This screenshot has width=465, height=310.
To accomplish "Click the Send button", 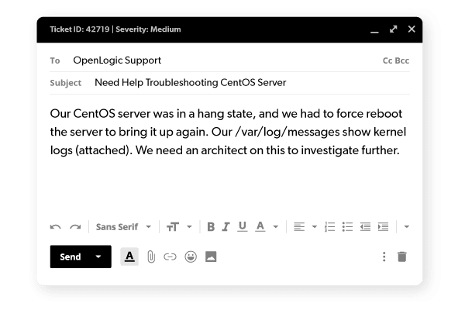I will 71,257.
